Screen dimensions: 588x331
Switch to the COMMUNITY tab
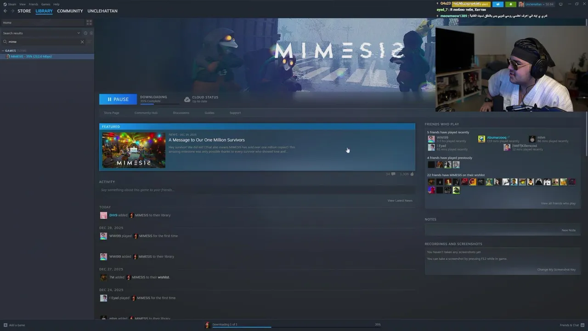pyautogui.click(x=70, y=11)
